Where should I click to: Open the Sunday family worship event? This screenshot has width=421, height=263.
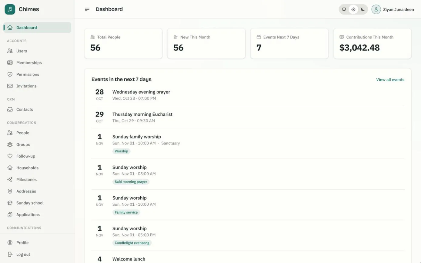[x=137, y=137]
